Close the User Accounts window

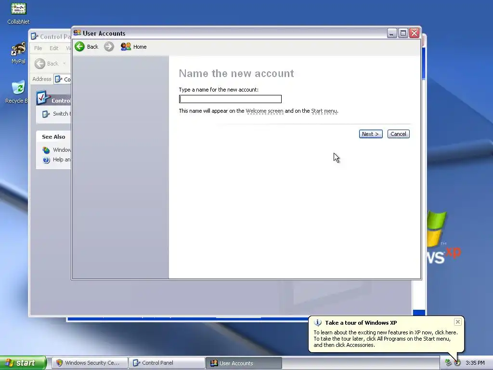[415, 33]
